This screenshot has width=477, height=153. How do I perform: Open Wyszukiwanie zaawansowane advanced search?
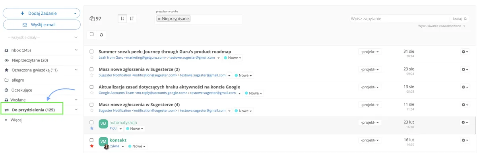click(442, 26)
